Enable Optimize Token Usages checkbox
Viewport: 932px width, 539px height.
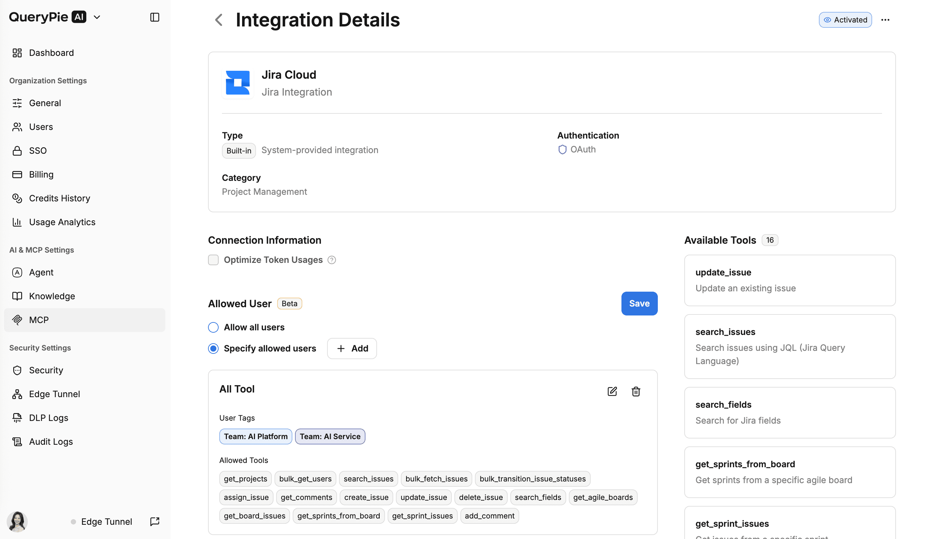pyautogui.click(x=213, y=260)
